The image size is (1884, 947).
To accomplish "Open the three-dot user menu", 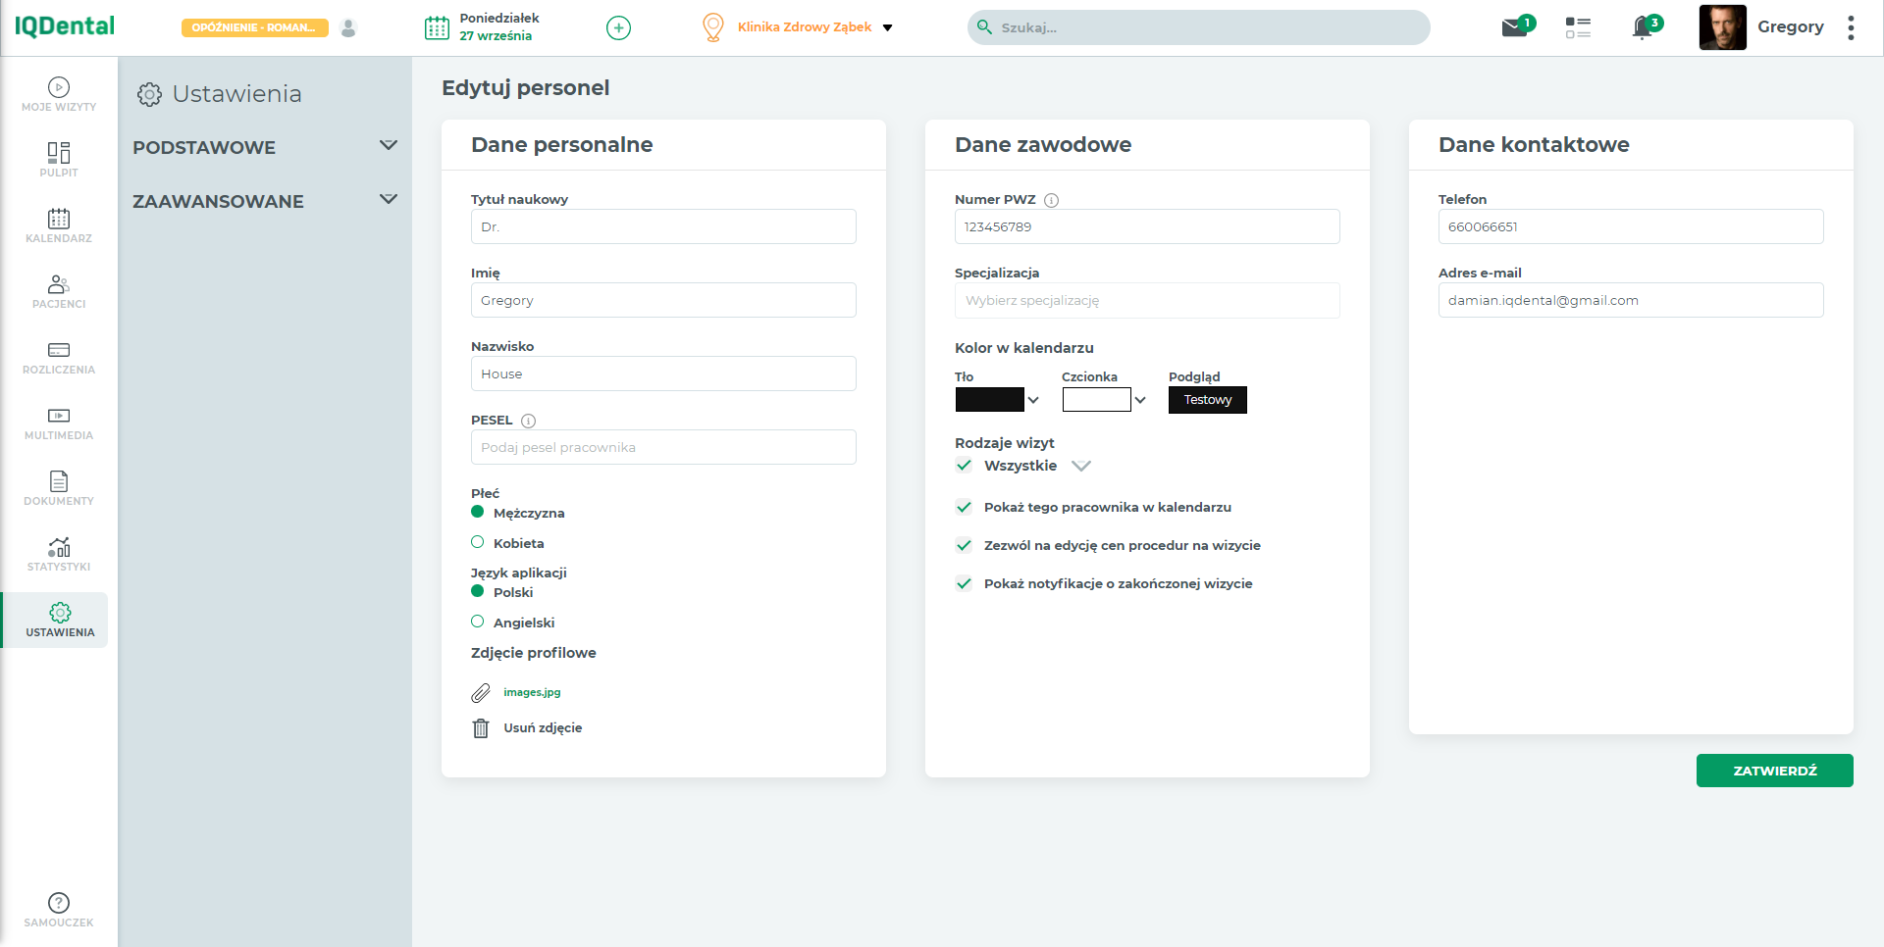I will [x=1851, y=27].
